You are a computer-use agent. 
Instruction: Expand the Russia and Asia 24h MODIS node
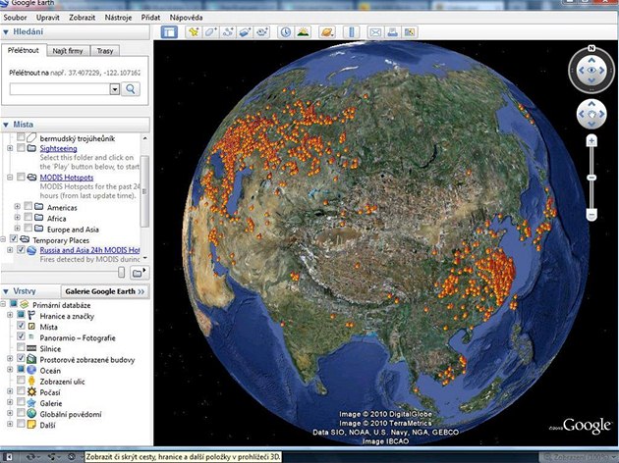10,250
